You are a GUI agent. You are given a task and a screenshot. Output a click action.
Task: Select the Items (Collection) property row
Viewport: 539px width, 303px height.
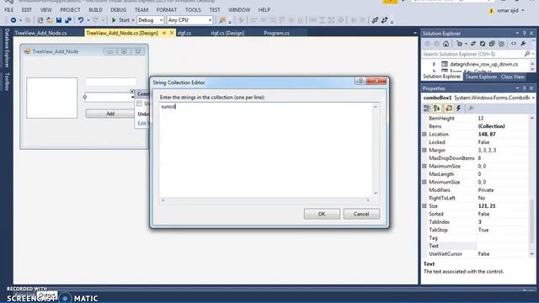coord(476,126)
